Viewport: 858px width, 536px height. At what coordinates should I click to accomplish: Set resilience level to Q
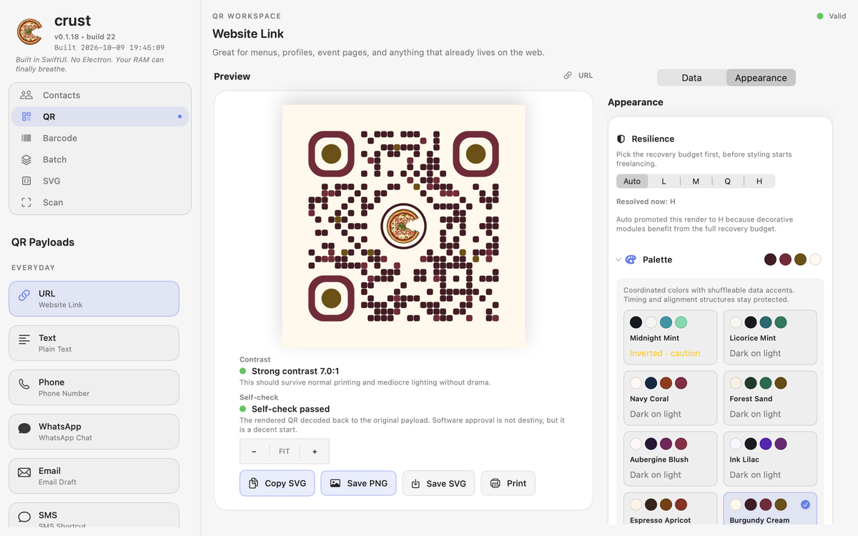pos(728,182)
